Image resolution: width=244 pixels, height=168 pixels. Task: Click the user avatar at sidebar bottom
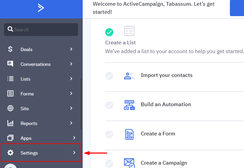coord(10,166)
